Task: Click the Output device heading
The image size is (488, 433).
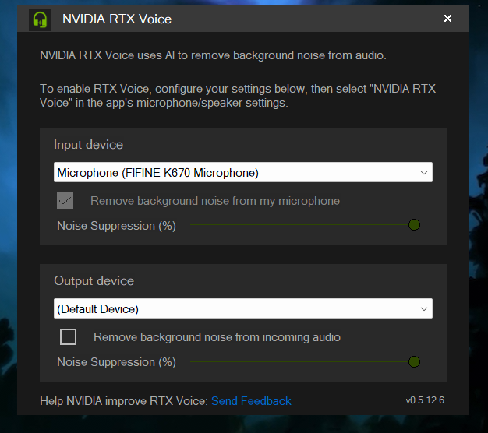Action: (x=94, y=281)
